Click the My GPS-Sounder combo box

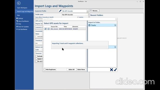[75, 11]
